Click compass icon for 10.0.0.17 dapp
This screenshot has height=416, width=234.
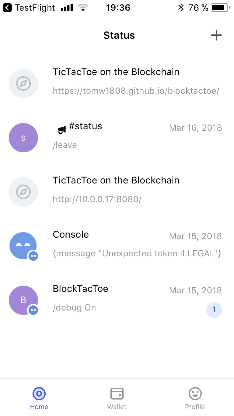coord(23,192)
